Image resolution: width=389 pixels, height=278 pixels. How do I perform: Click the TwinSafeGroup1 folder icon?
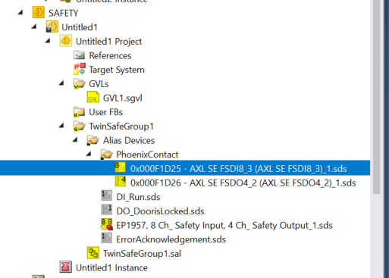click(x=80, y=126)
